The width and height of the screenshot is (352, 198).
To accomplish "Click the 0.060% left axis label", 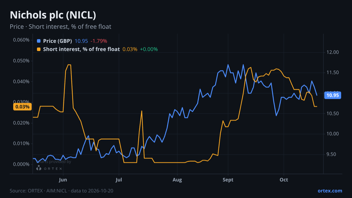I will tap(21, 40).
